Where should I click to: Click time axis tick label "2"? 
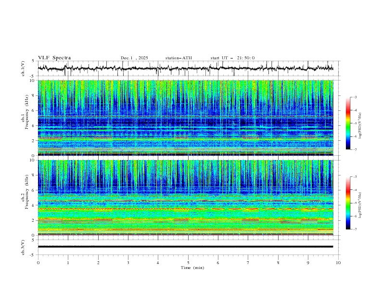pyautogui.click(x=98, y=263)
